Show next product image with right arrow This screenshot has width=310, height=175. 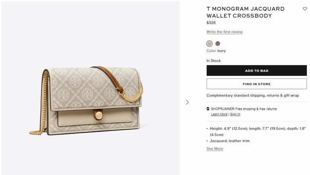point(187,102)
